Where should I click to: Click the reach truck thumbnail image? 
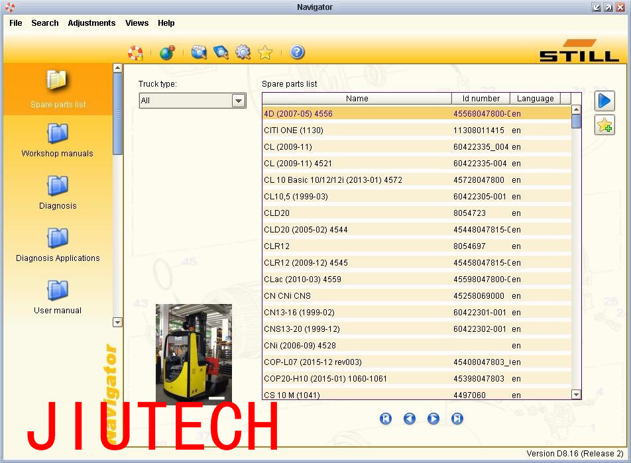pos(194,354)
